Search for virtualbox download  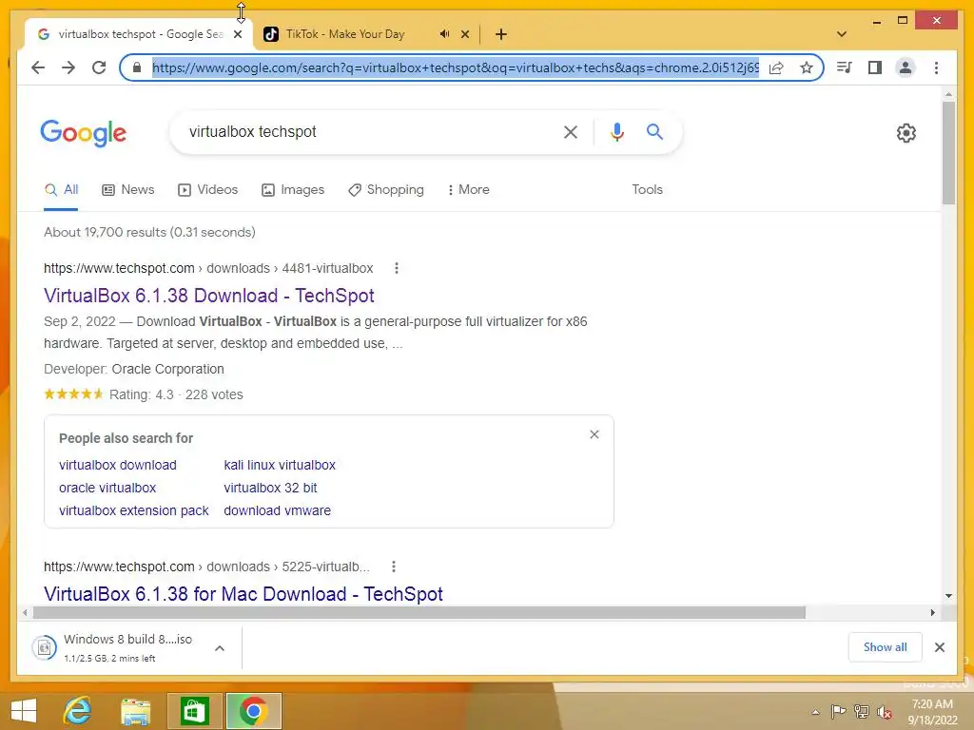[x=117, y=465]
